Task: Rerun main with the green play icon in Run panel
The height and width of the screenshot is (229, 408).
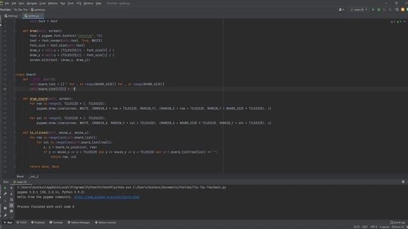Action: pyautogui.click(x=5, y=188)
